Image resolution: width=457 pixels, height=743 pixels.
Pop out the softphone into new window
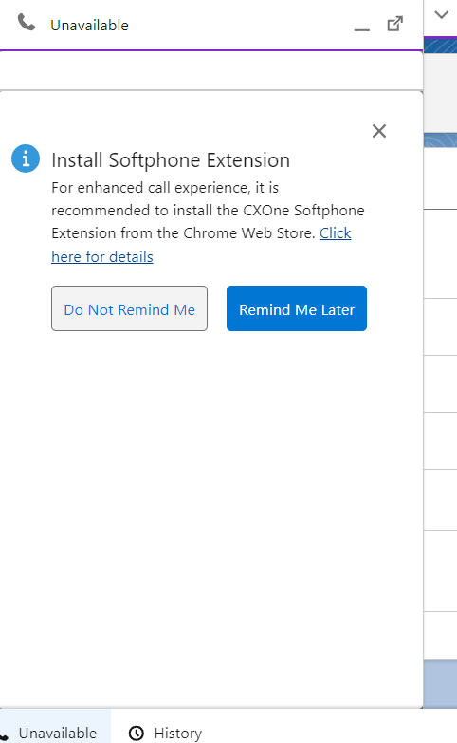click(395, 24)
